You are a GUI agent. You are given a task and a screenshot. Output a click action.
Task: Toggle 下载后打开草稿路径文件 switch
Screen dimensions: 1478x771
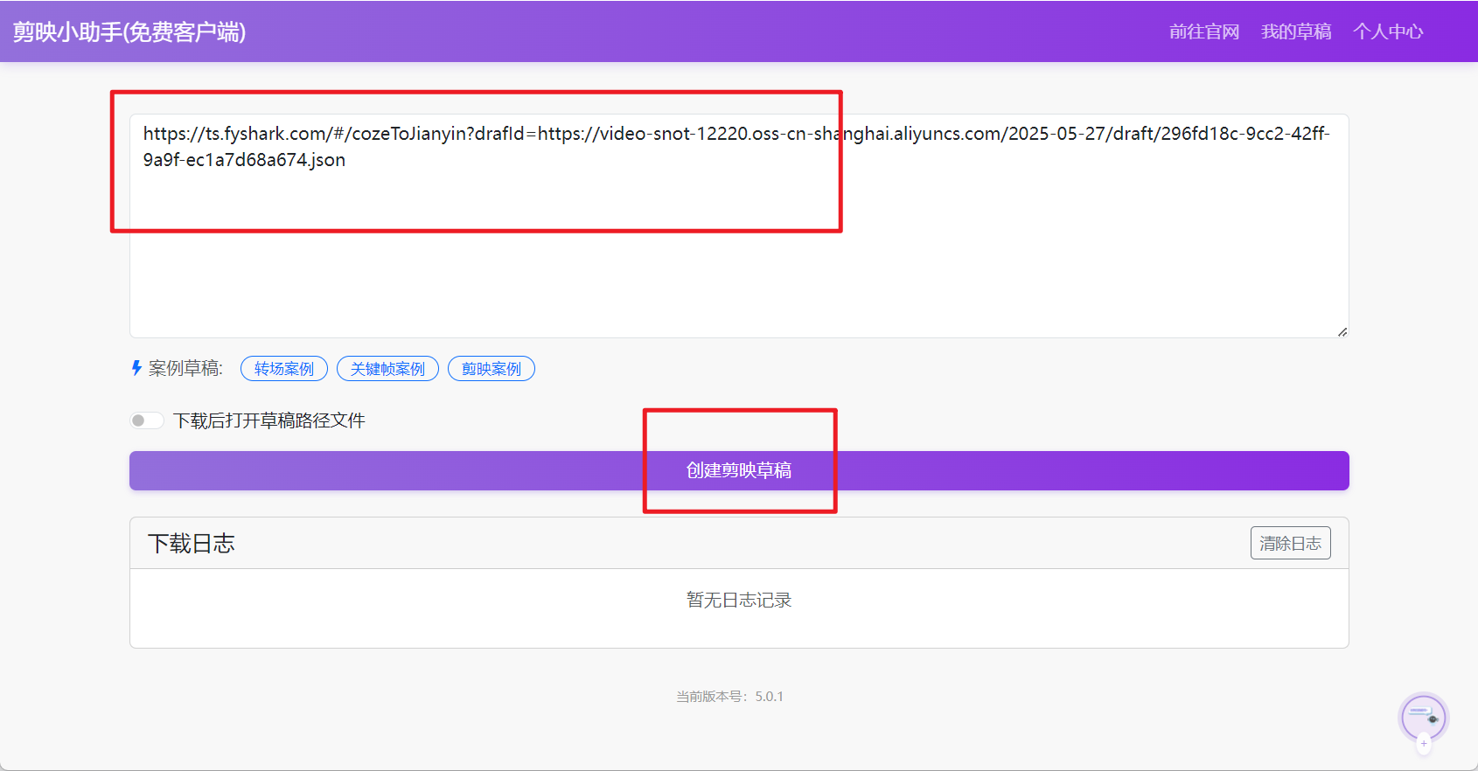(147, 420)
